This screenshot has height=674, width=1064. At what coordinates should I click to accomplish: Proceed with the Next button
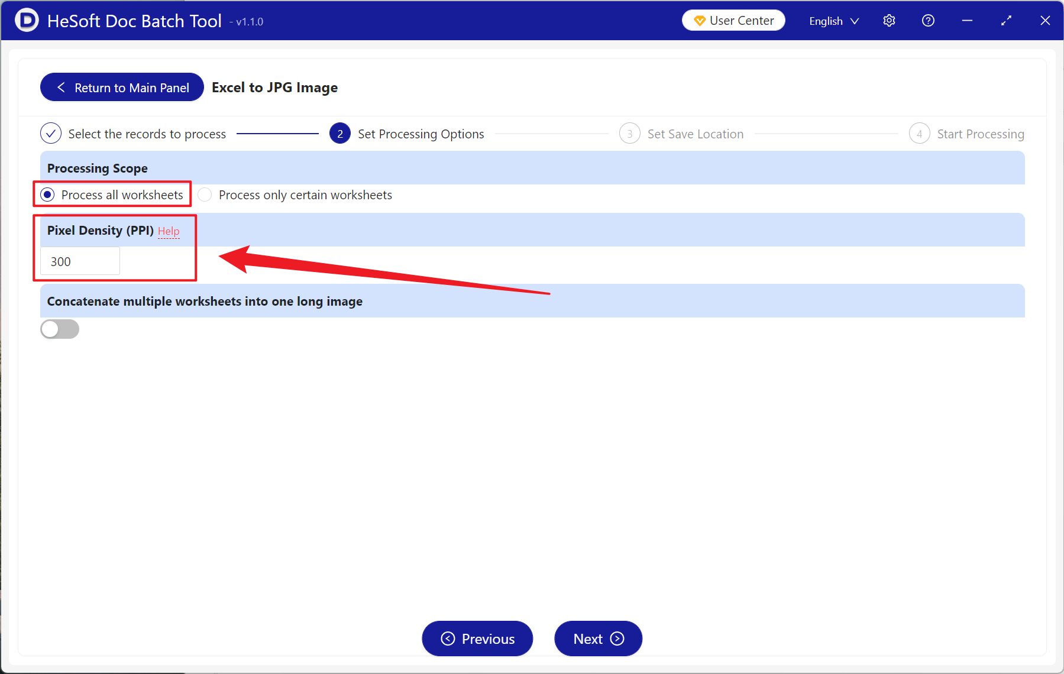pyautogui.click(x=598, y=639)
